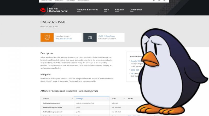This screenshot has height=116, width=209.
Task: Open the CWE-863 link
Action: point(135,70)
